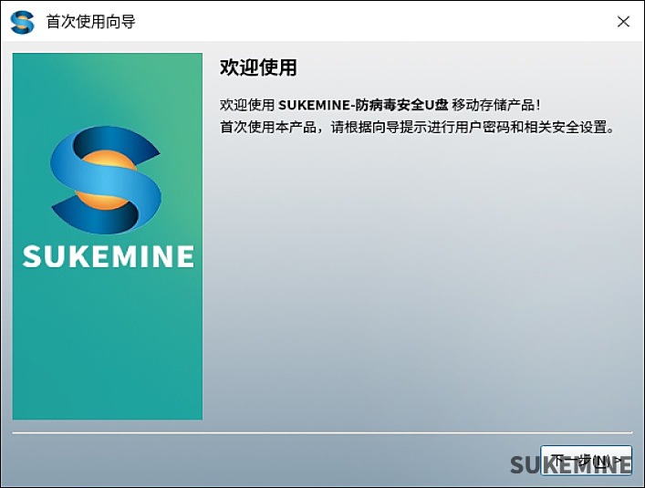Click the white SUKEMINE text on the banner

point(109,256)
